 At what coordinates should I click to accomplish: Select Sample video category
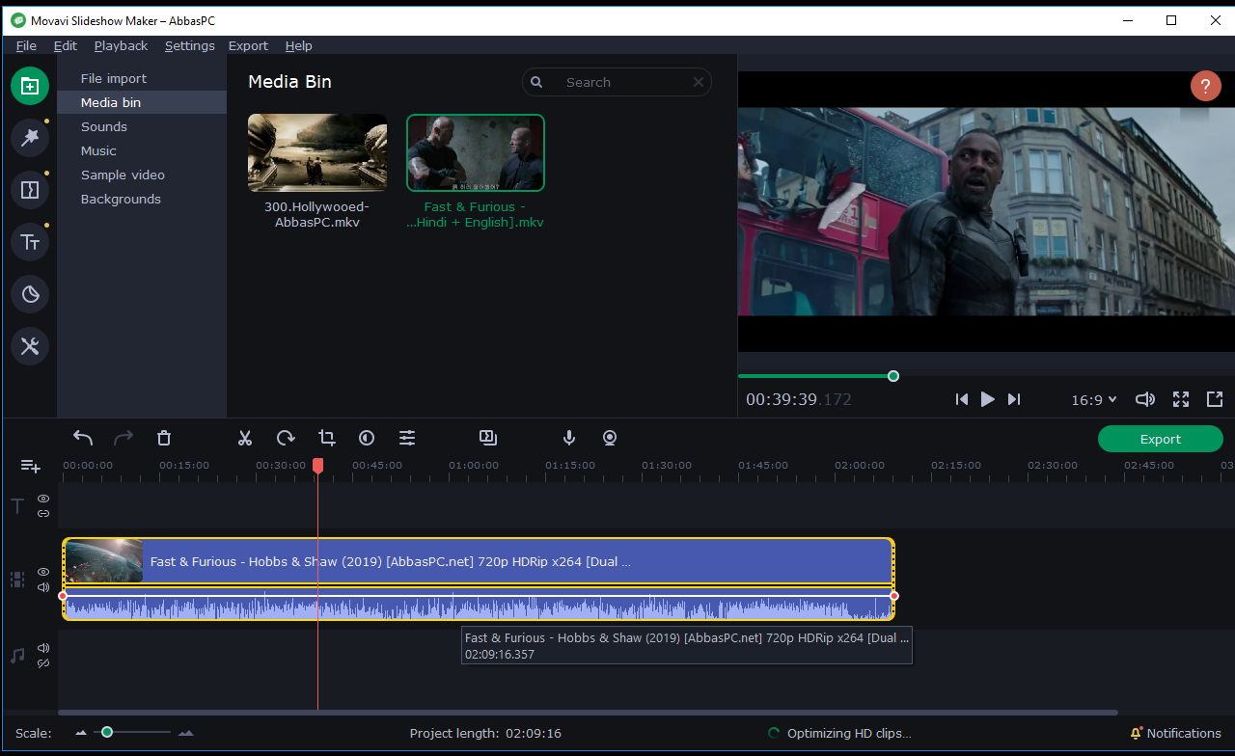(x=142, y=175)
